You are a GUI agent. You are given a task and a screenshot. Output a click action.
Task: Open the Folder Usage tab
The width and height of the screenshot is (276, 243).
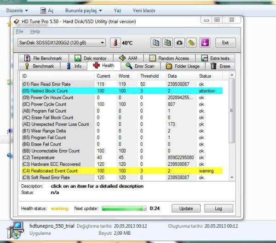point(183,66)
